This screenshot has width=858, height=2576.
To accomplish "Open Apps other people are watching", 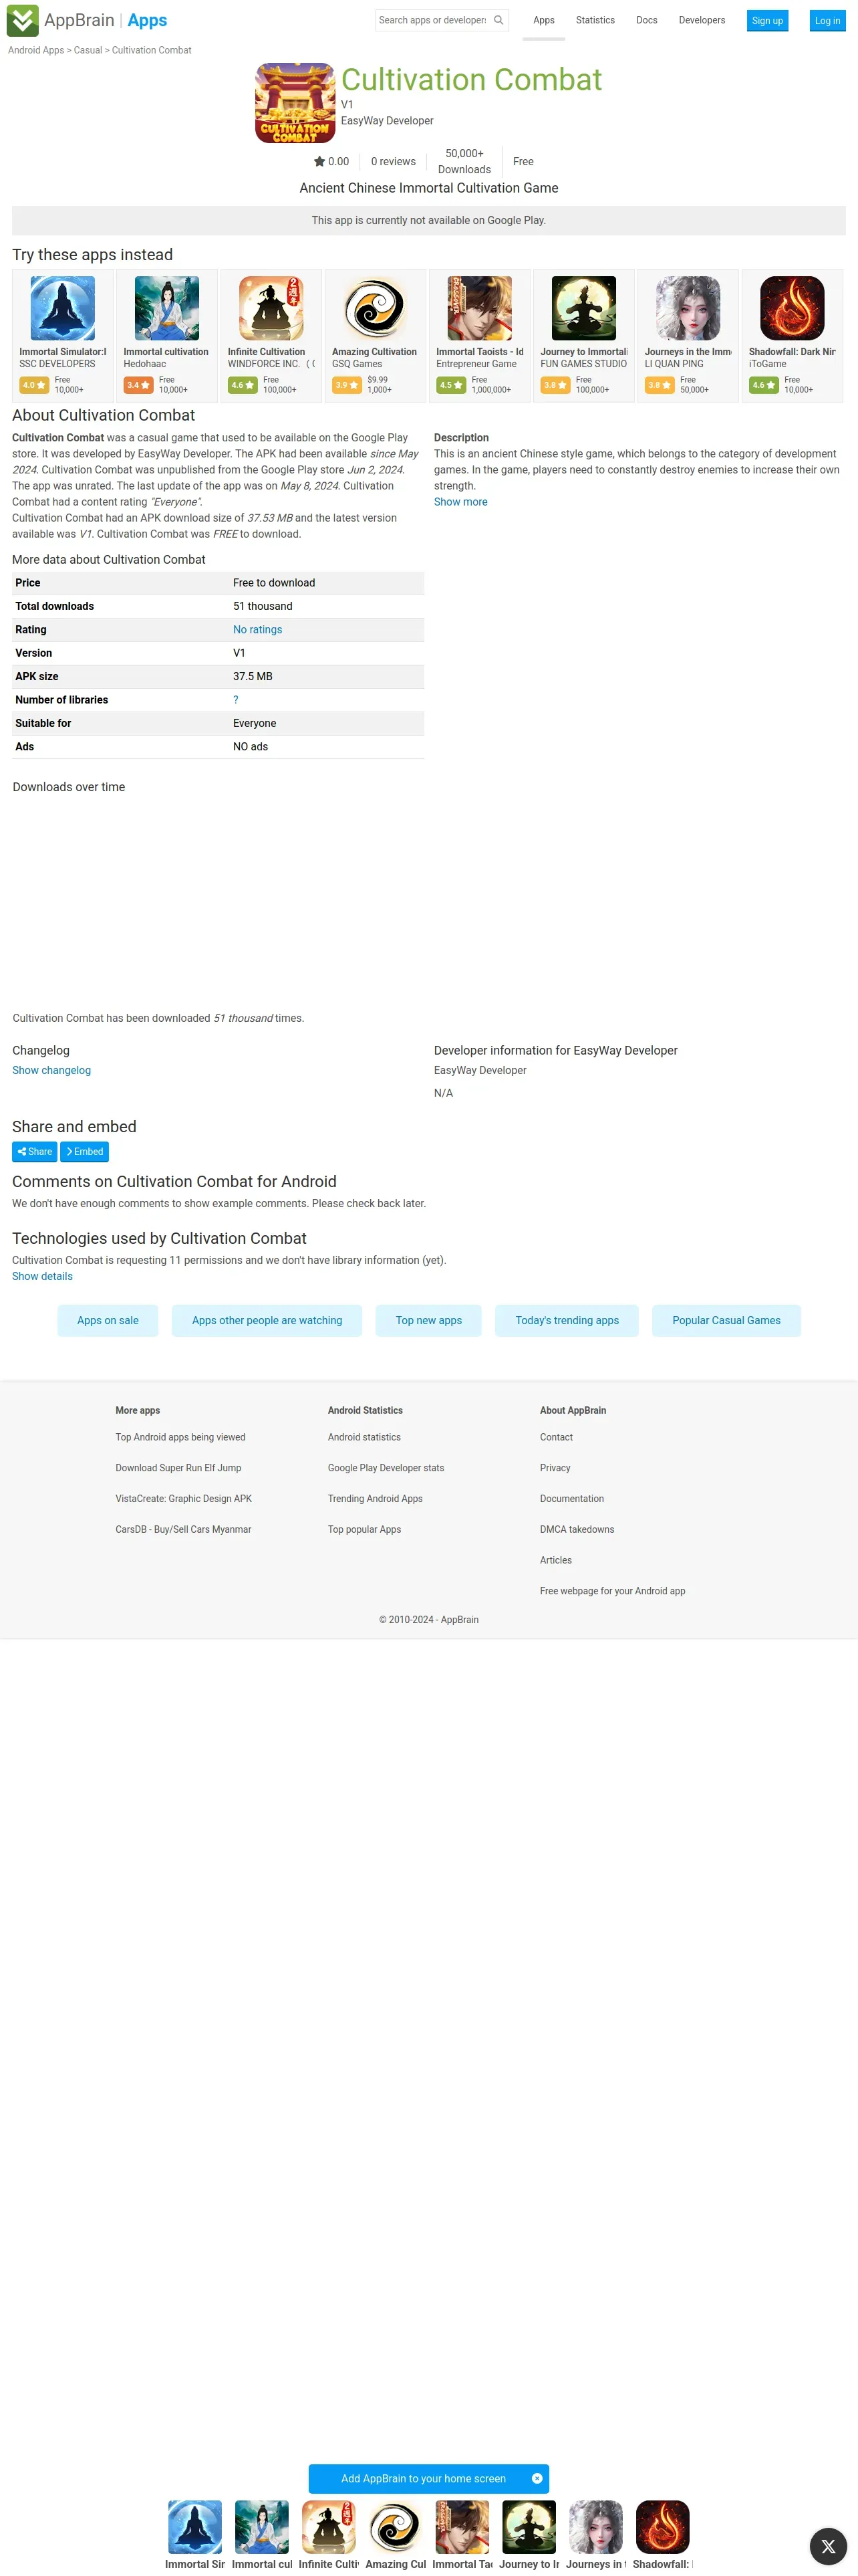I will tap(267, 1320).
